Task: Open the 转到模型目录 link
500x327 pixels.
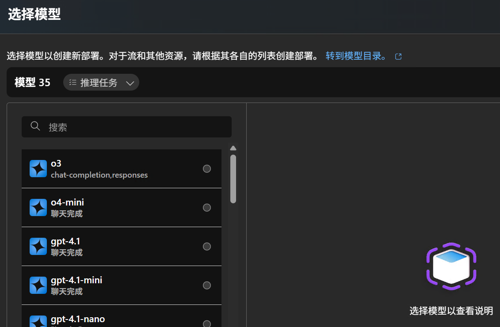Action: 356,56
